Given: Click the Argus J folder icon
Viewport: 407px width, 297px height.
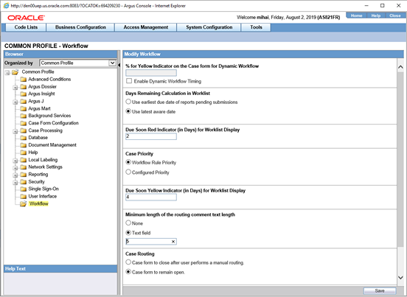Looking at the screenshot, I should coord(24,101).
